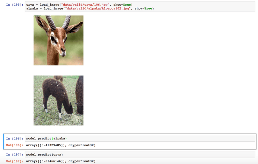This screenshot has height=164, width=258.
Task: Click the alpaca image output
Action: tap(58, 101)
